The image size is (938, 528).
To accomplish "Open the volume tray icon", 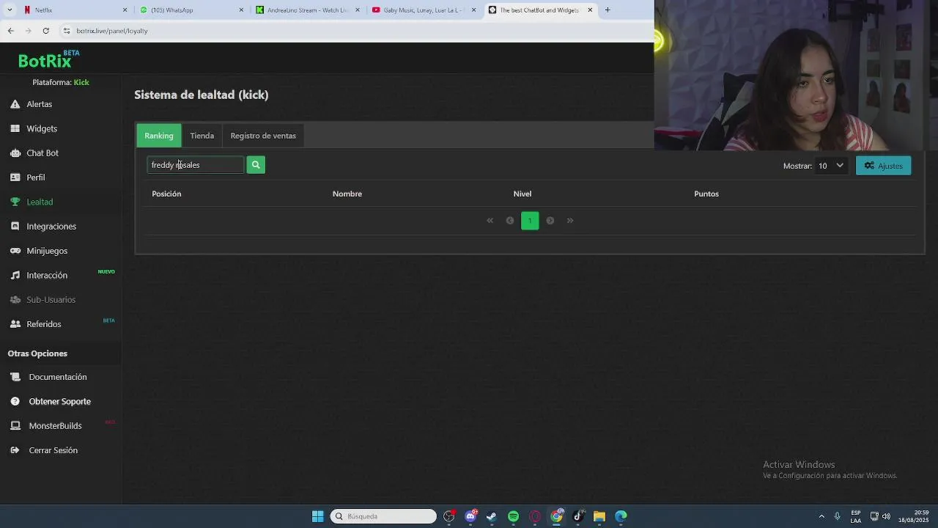I will tap(887, 516).
